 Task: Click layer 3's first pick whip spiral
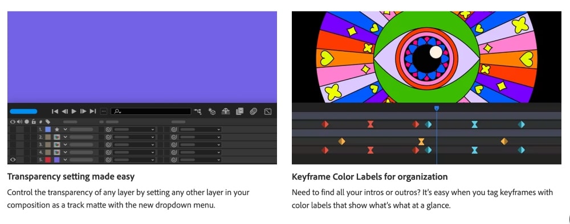(x=108, y=144)
